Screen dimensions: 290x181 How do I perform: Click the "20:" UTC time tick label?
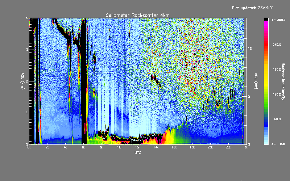click(x=210, y=147)
